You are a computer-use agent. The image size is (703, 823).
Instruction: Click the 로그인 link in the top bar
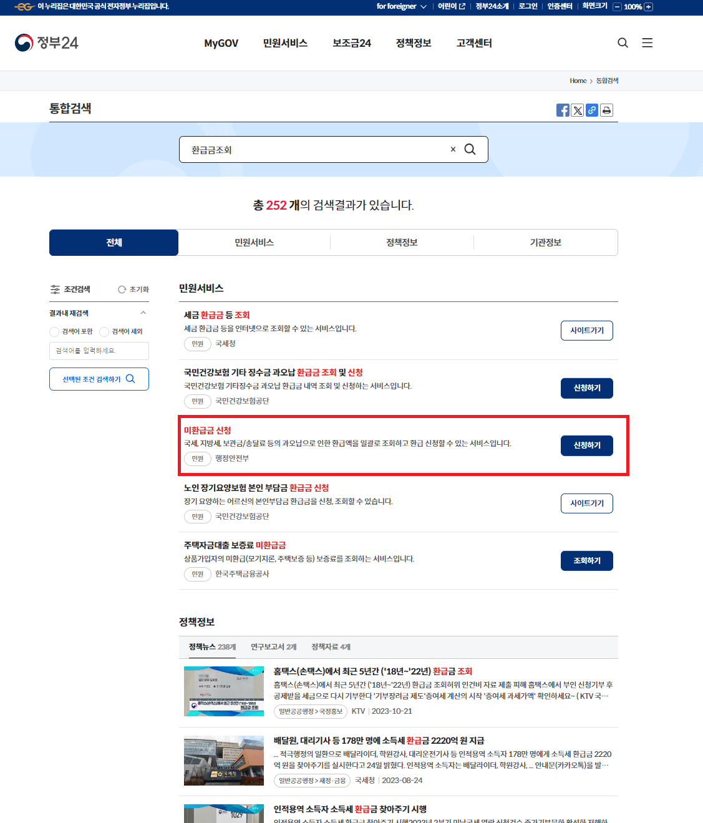[x=527, y=7]
